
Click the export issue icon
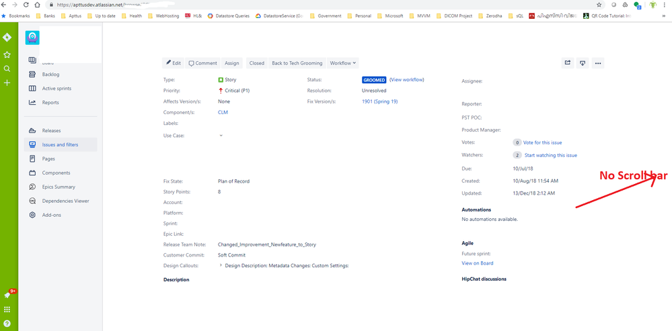(x=583, y=63)
